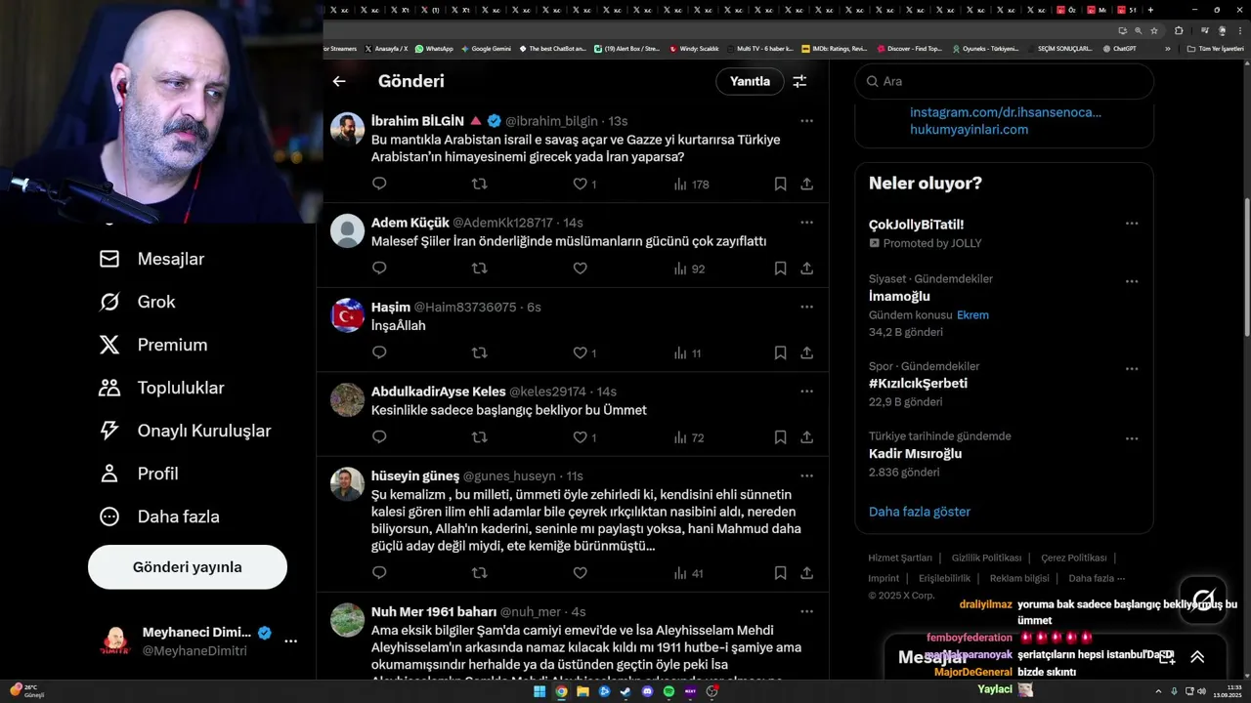Expand the Mesajlar drawer with double chevron
The image size is (1251, 703).
coord(1197,657)
